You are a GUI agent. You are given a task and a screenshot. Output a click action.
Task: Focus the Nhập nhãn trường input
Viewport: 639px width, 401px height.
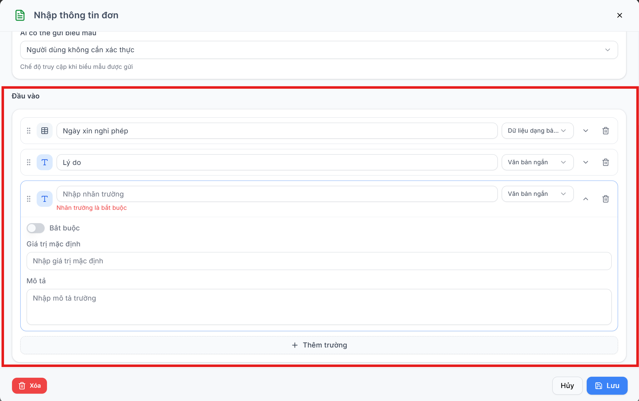pos(277,194)
